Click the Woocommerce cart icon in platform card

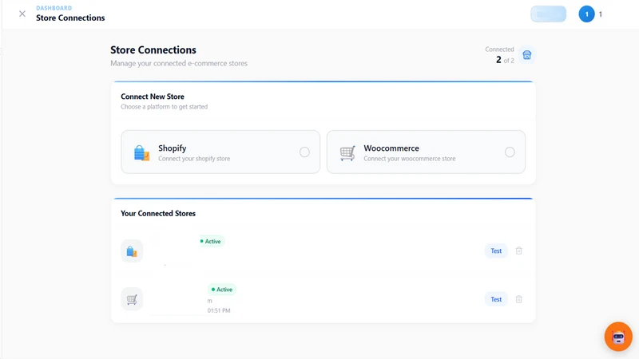click(347, 153)
